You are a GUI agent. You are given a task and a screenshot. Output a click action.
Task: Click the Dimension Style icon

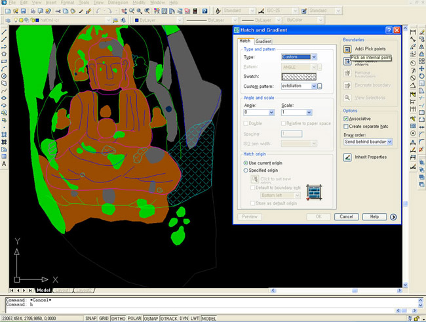[x=261, y=11]
